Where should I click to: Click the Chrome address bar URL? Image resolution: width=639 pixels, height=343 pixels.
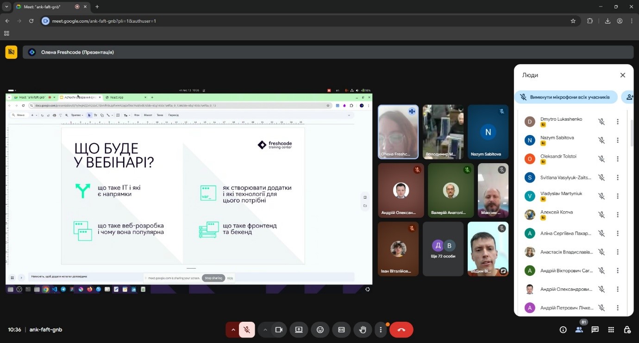coord(104,21)
